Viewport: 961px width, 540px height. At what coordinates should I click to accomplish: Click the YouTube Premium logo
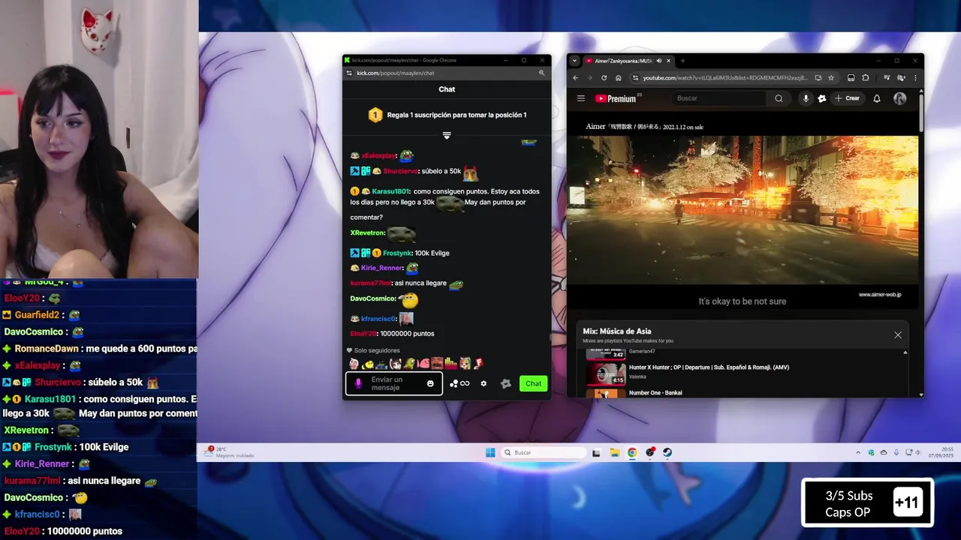pyautogui.click(x=616, y=98)
